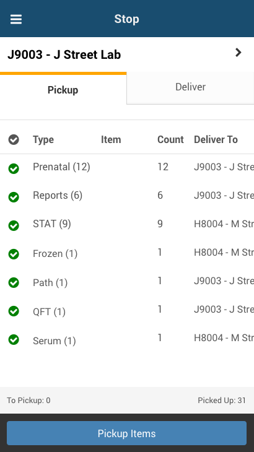Sort by the Count column header
Image resolution: width=254 pixels, height=452 pixels.
pyautogui.click(x=170, y=139)
